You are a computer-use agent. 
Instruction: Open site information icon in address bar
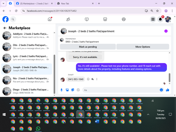(x=24, y=11)
